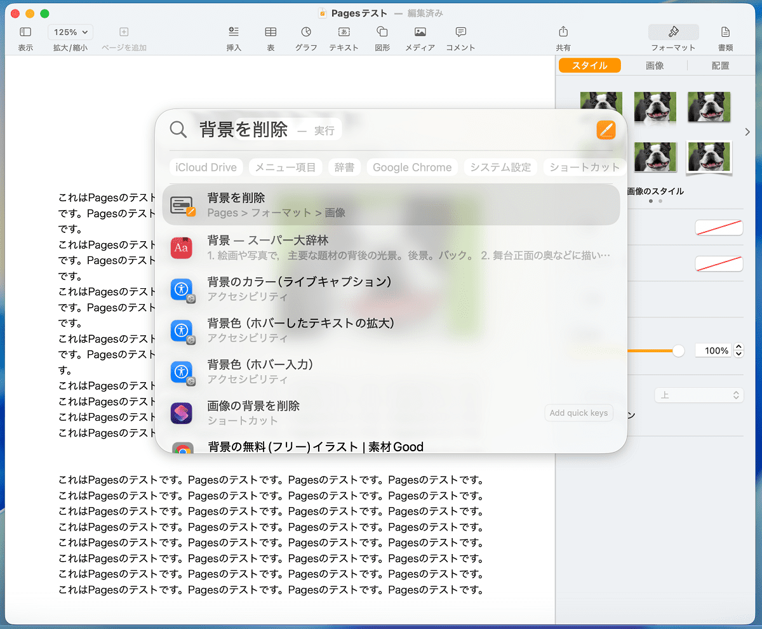762x629 pixels.
Task: Click the Shortcuts app icon for 画像の背景を削除
Action: click(x=182, y=413)
